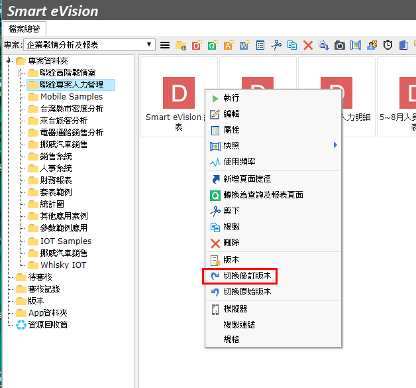Screen dimensions: 416x388
Task: Collapse the 專案資料夾 tree node
Action: [9, 61]
